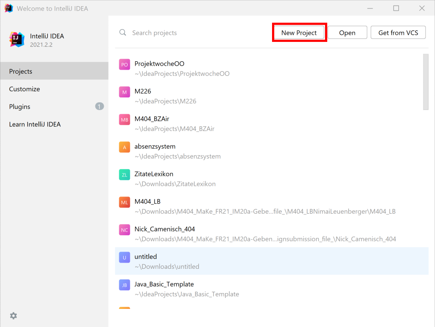435x327 pixels.
Task: Click the A icon of absenzsystem
Action: (124, 147)
